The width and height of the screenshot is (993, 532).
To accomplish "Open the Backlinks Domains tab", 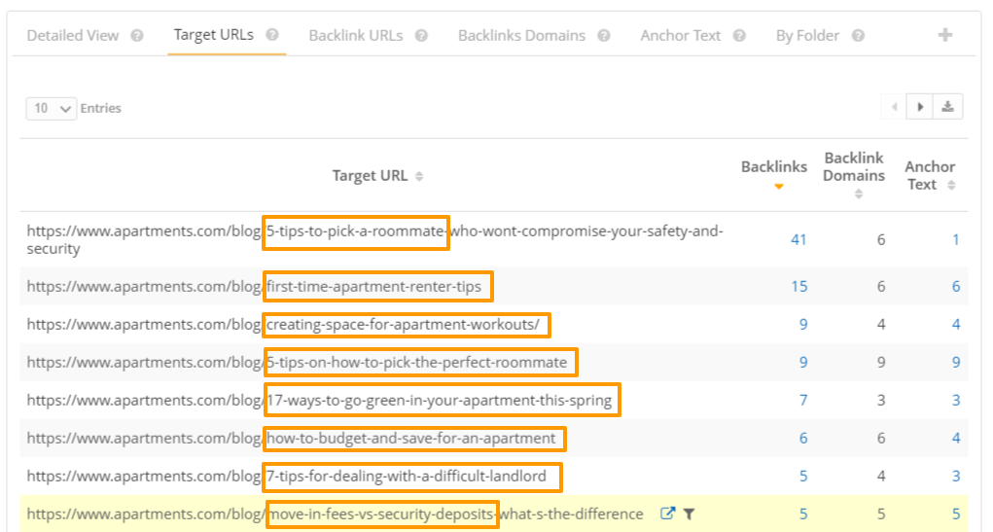I will [521, 35].
